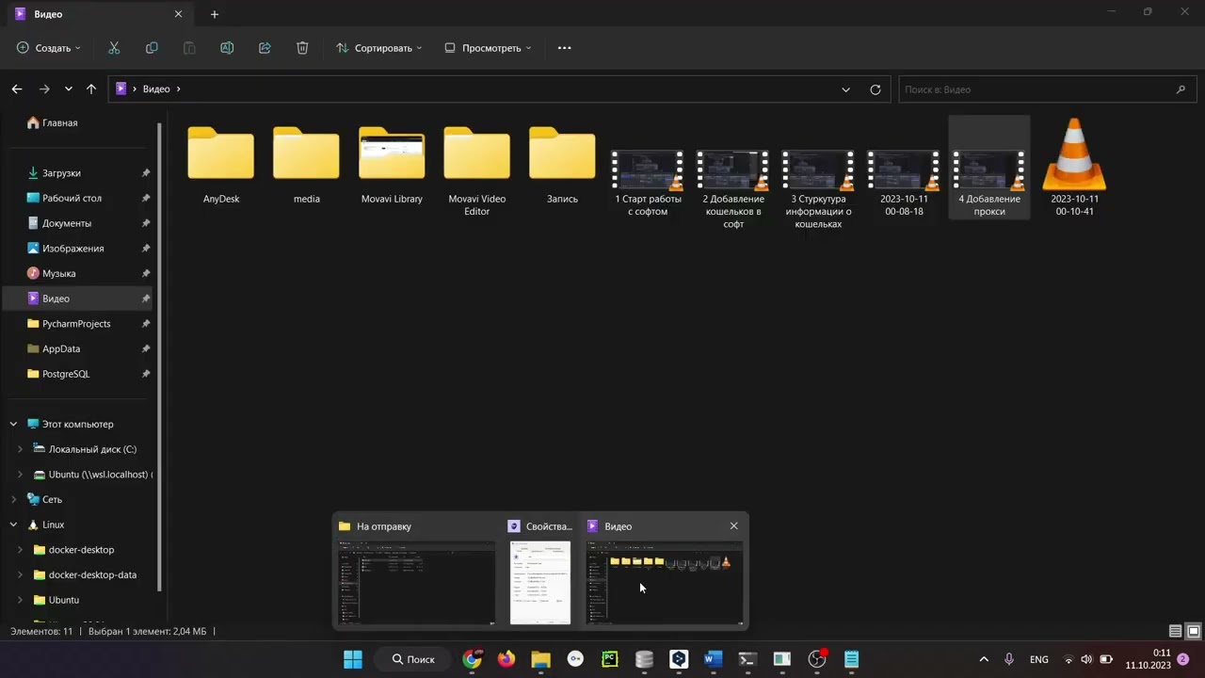
Task: Open Chrome from taskbar
Action: click(473, 659)
